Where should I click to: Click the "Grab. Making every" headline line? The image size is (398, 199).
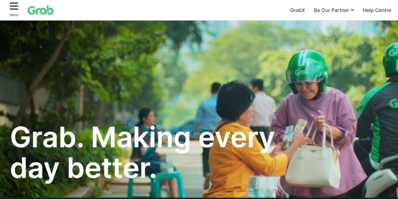(x=142, y=138)
